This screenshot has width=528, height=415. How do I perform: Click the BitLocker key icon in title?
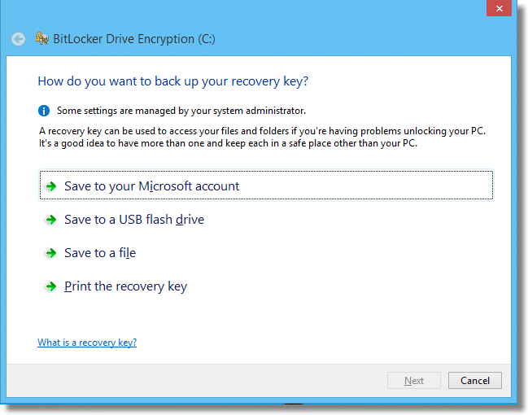click(41, 38)
